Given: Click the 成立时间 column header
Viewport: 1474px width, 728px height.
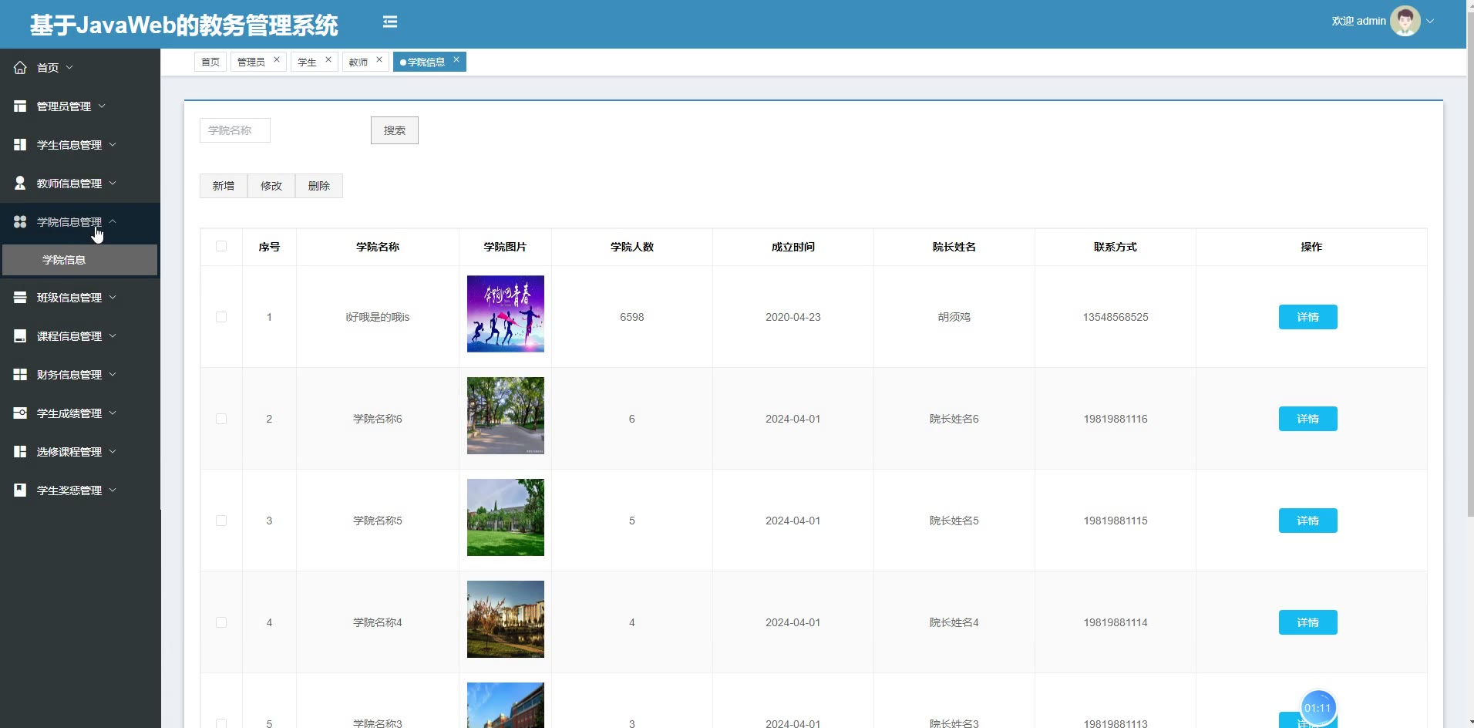Looking at the screenshot, I should coord(793,247).
